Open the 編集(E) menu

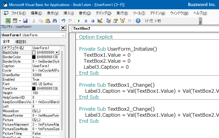pyautogui.click(x=36, y=13)
